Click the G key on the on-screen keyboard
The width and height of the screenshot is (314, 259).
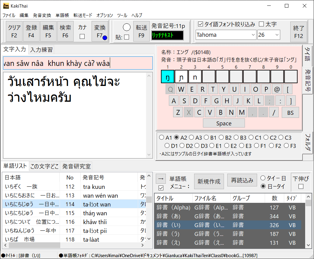pos(216,101)
